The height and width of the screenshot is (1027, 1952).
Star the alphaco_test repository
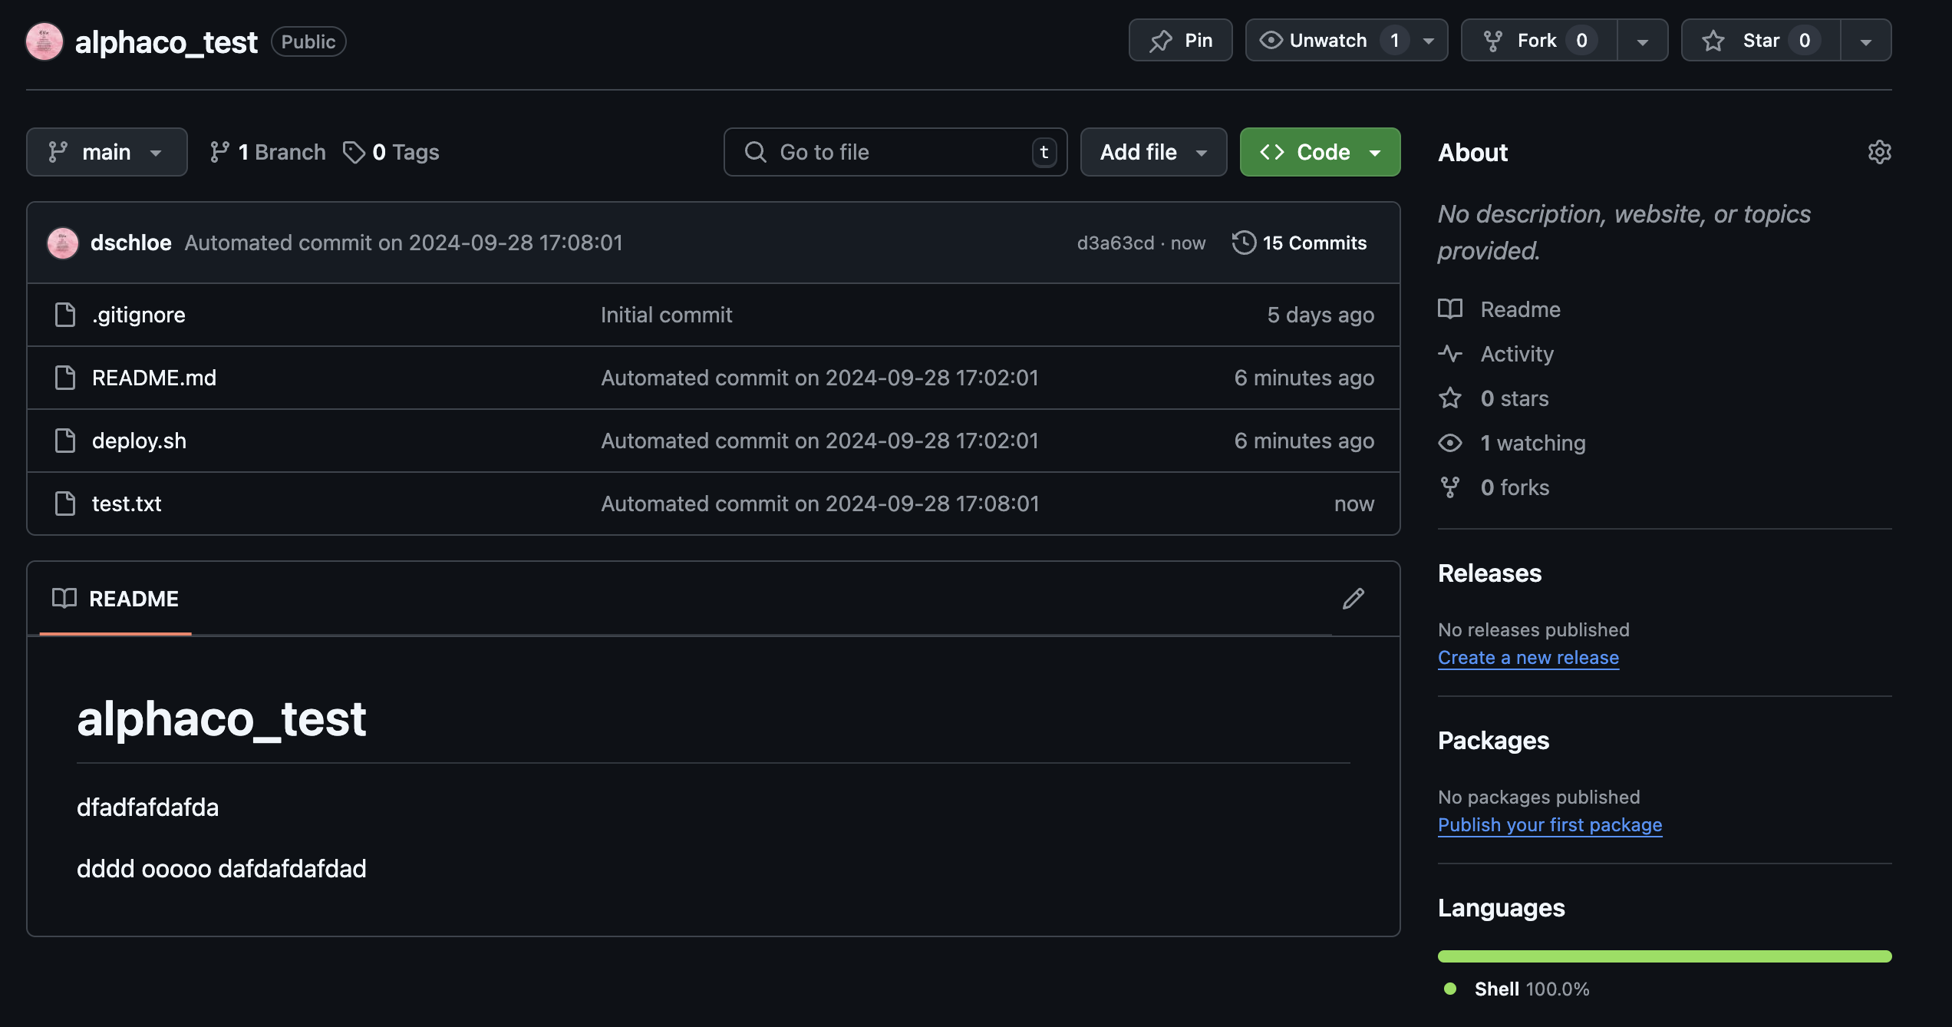coord(1760,41)
